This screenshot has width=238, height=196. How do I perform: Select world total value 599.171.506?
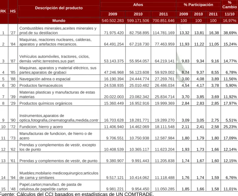(138, 21)
